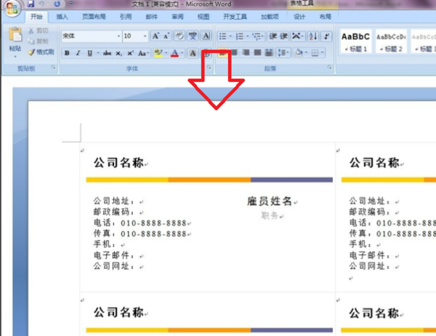436x336 pixels.
Task: Toggle italic formatting
Action: pyautogui.click(x=78, y=53)
